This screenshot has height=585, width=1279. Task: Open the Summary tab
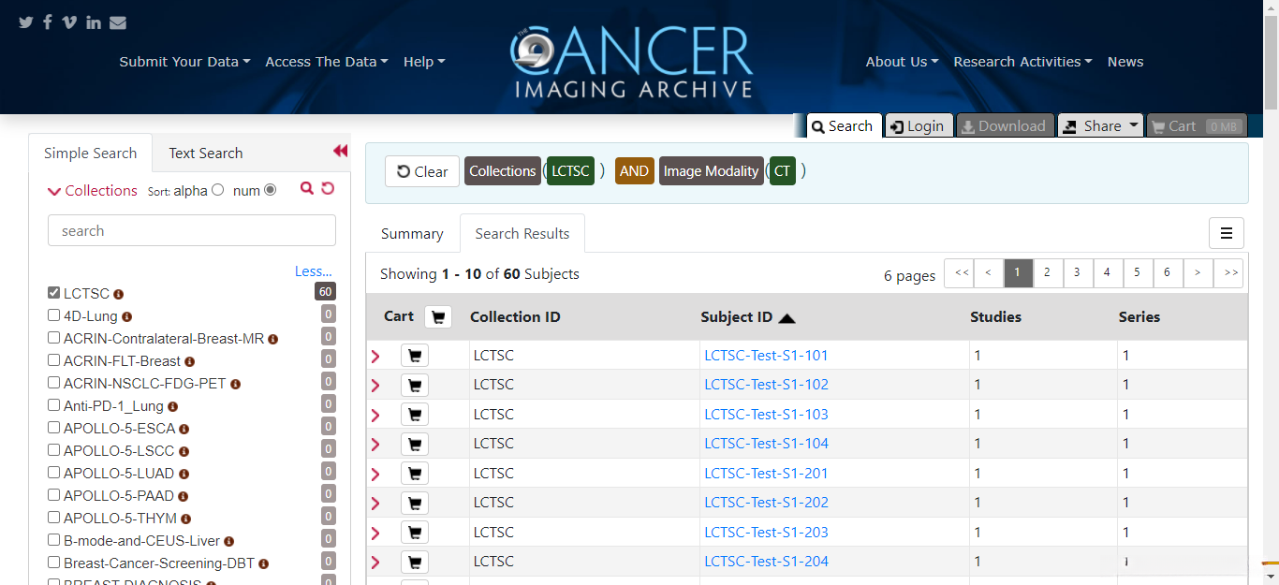tap(412, 233)
